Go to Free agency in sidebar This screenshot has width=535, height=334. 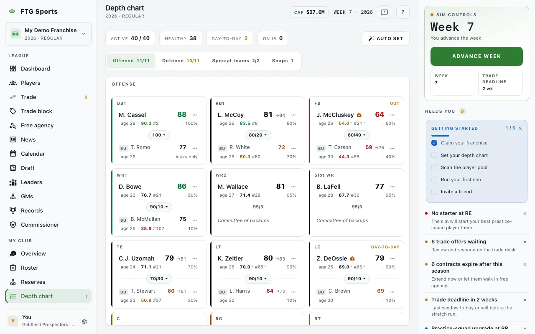point(48,125)
